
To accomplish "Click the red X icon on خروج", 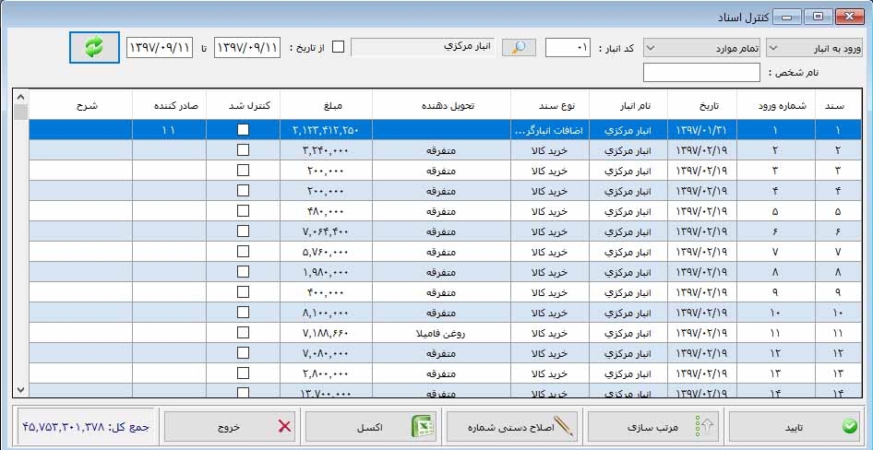I will pos(284,427).
